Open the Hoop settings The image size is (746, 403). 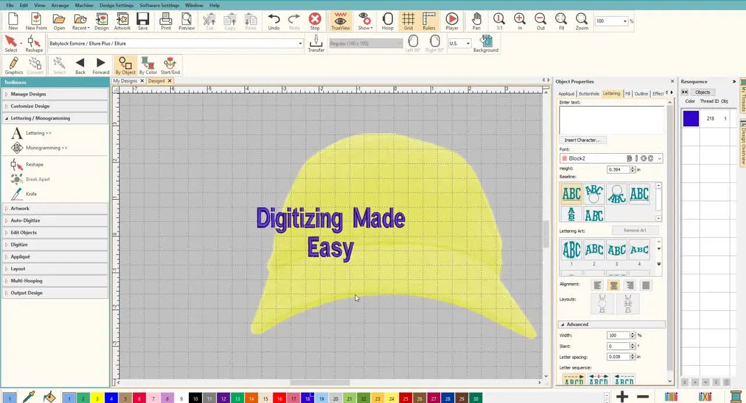pyautogui.click(x=388, y=21)
